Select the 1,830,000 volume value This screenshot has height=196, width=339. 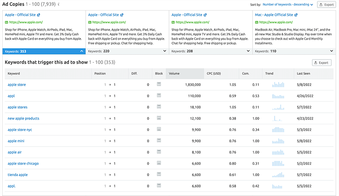pos(193,85)
